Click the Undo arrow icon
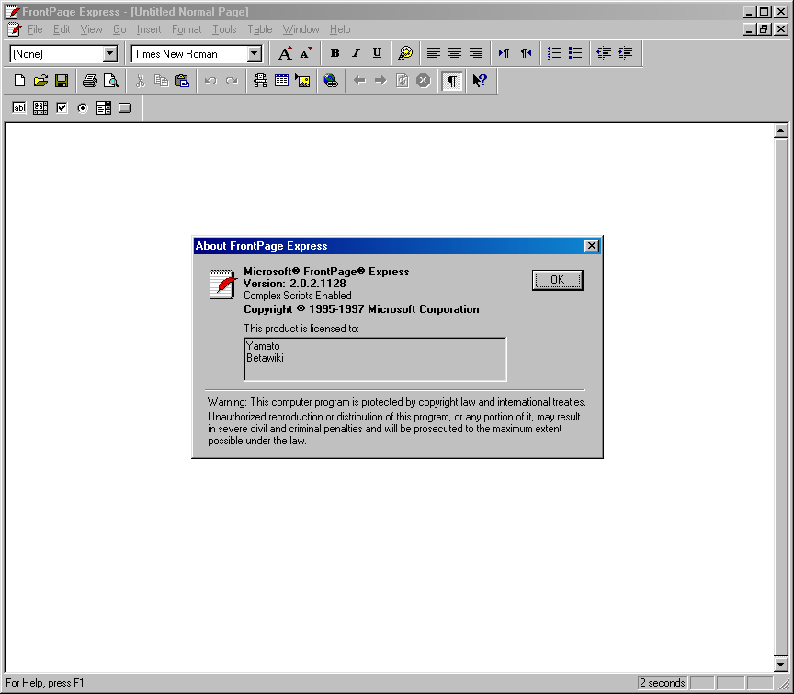Image resolution: width=794 pixels, height=694 pixels. (x=210, y=81)
